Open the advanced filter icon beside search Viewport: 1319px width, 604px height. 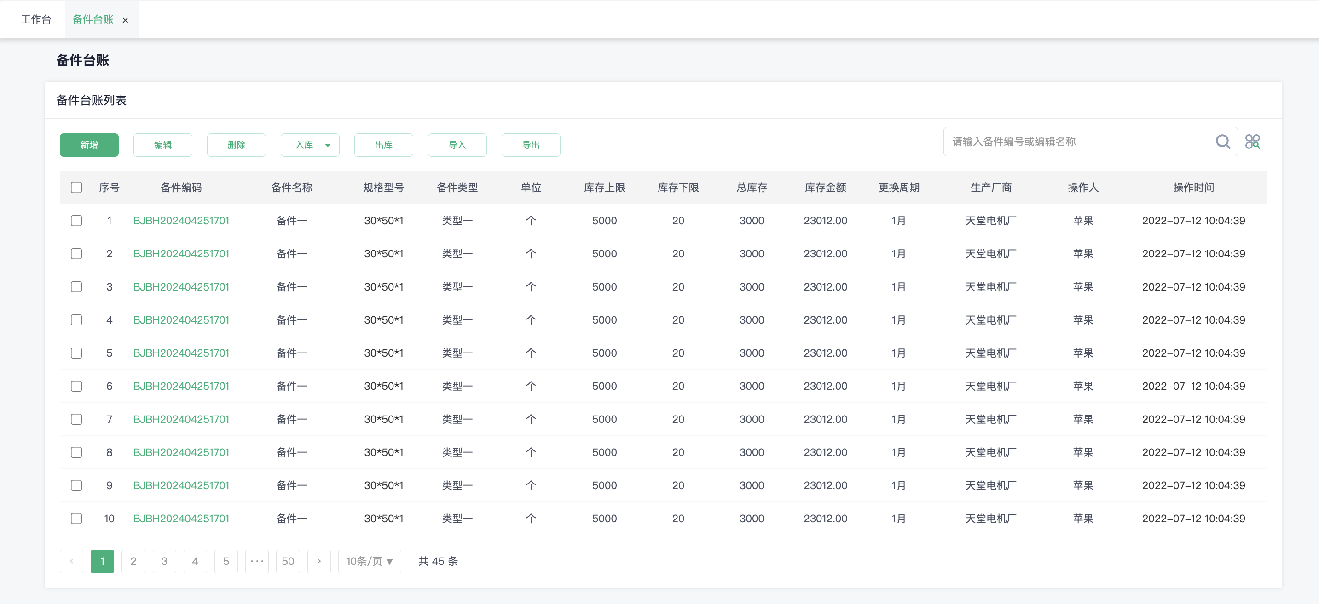(x=1252, y=142)
